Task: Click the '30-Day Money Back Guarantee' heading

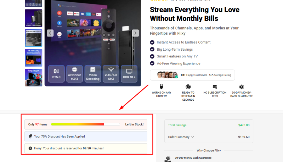Action: pos(193,158)
